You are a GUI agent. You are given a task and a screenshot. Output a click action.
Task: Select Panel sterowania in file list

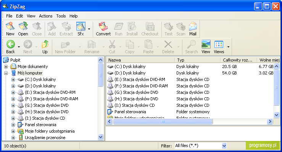pyautogui.click(x=130, y=112)
